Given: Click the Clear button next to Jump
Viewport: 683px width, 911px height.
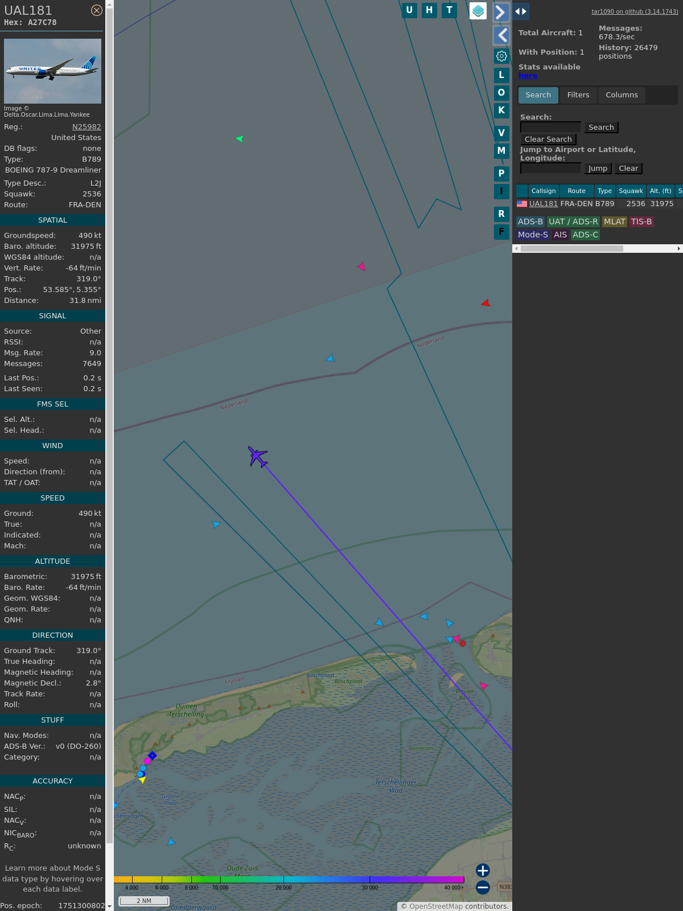Looking at the screenshot, I should (628, 169).
